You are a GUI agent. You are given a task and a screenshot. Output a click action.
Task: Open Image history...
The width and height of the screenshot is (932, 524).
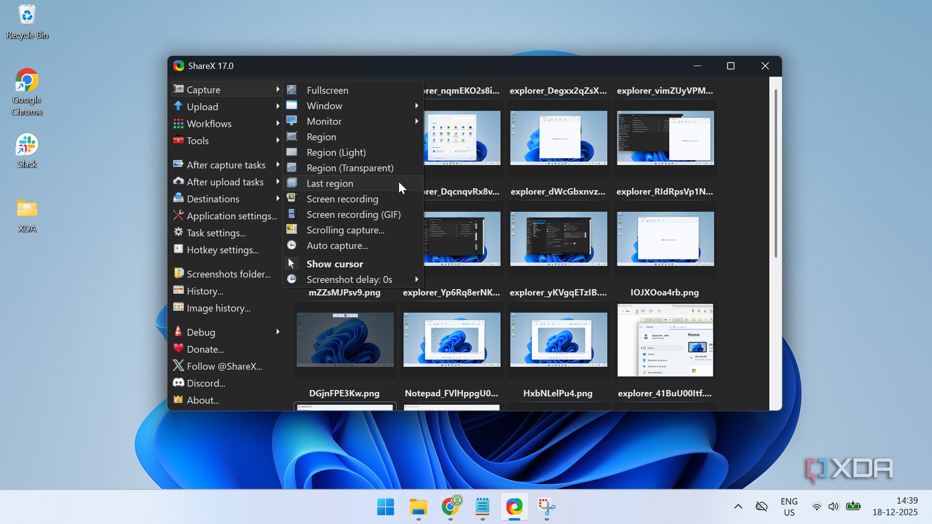coord(226,308)
